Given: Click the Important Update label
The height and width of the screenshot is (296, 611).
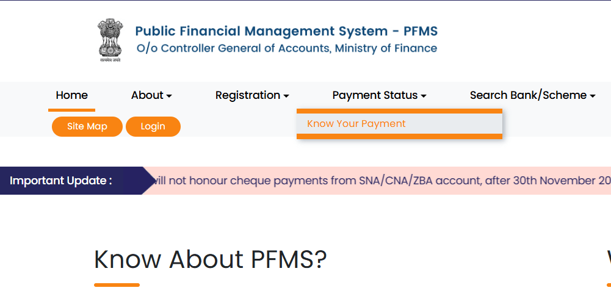Looking at the screenshot, I should 61,181.
